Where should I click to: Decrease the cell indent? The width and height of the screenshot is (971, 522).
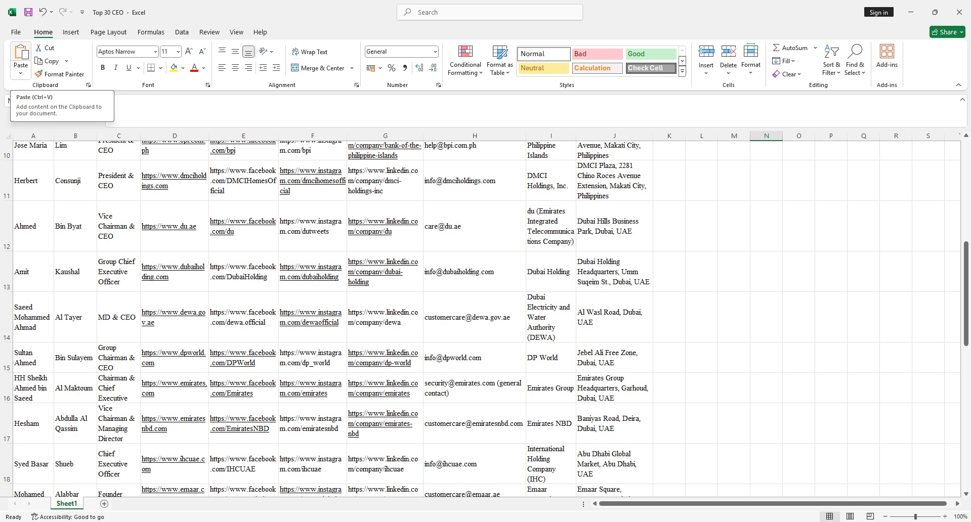[263, 68]
